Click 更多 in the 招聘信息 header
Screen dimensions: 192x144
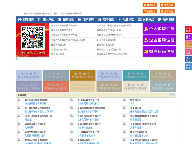(x=172, y=95)
